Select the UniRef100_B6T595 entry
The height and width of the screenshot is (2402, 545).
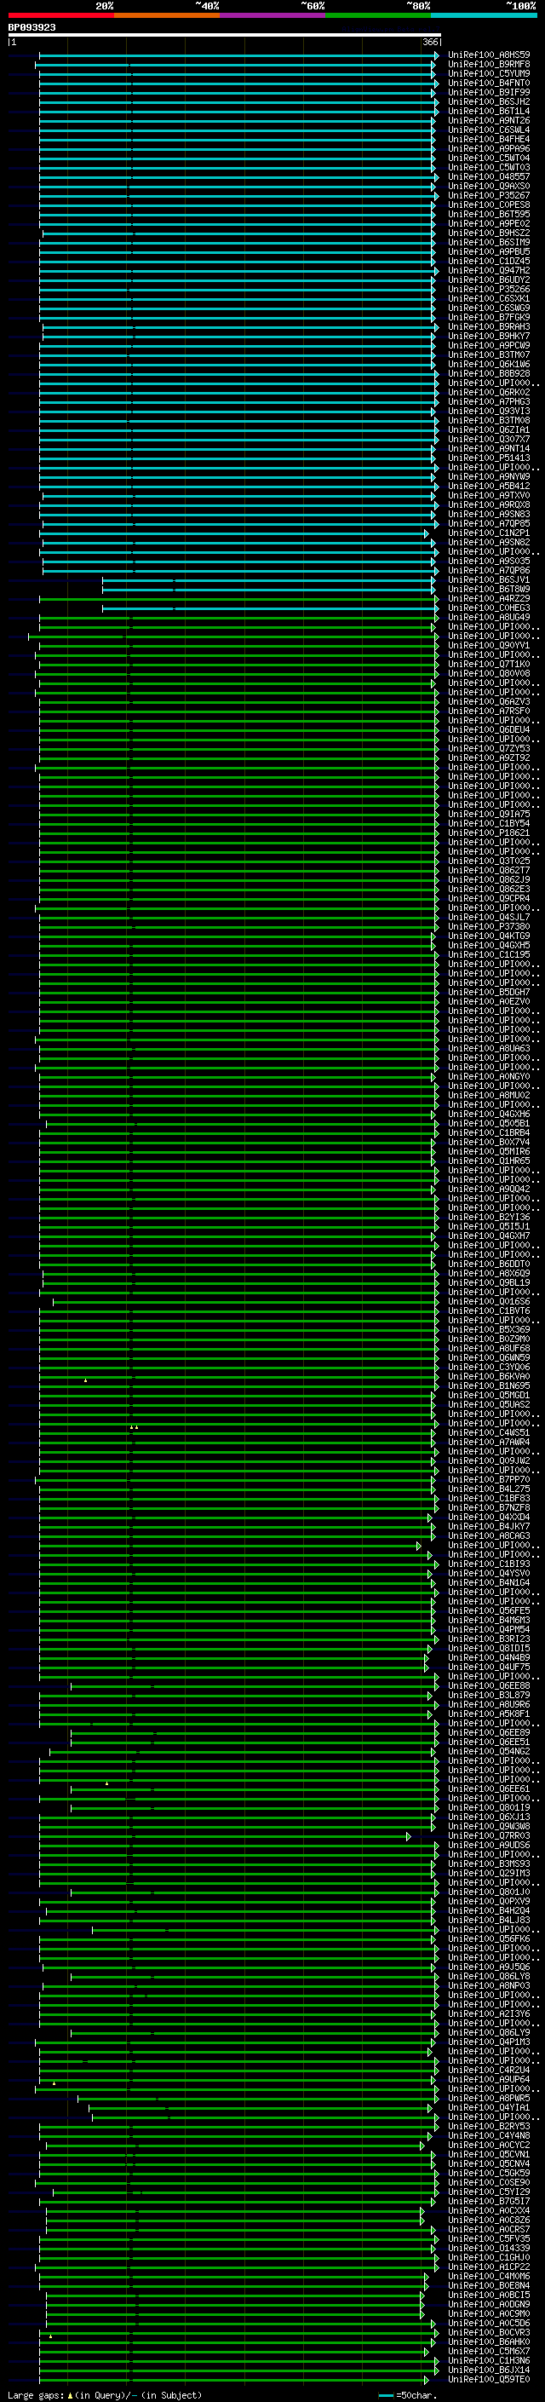[x=489, y=215]
